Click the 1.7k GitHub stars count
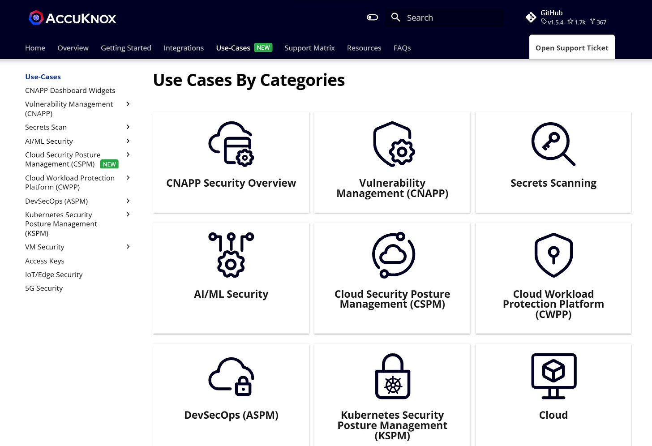 [577, 22]
